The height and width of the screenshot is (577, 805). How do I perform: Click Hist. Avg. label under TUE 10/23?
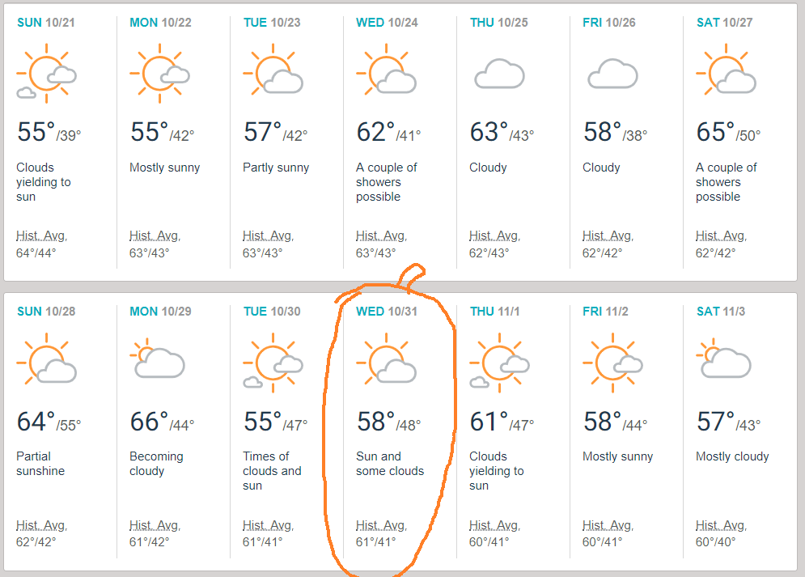(268, 236)
